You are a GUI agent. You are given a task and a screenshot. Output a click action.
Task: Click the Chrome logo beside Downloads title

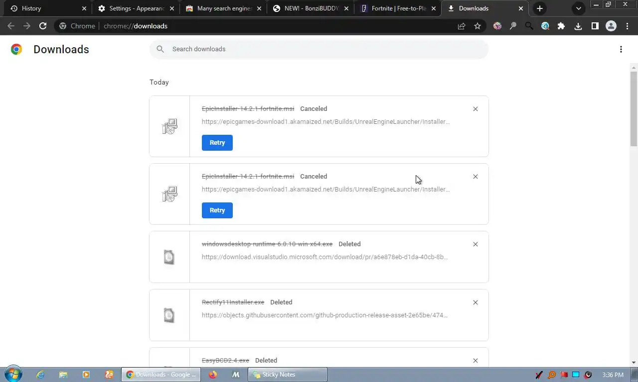pyautogui.click(x=16, y=49)
